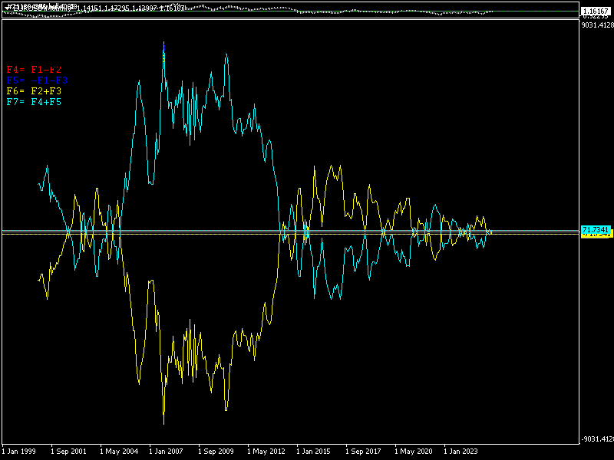This screenshot has height=460, width=614.
Task: Click the 1 Sep 2009 date label
Action: [216, 452]
